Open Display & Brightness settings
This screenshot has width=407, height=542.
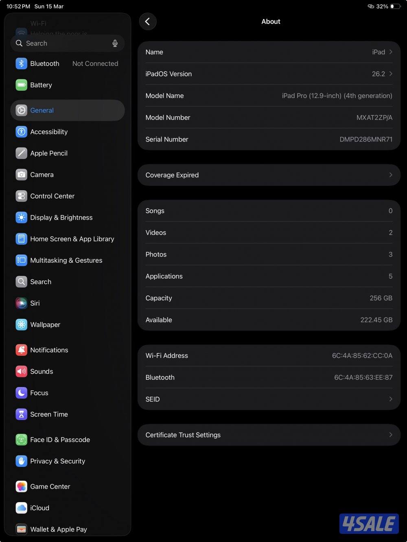click(x=61, y=218)
